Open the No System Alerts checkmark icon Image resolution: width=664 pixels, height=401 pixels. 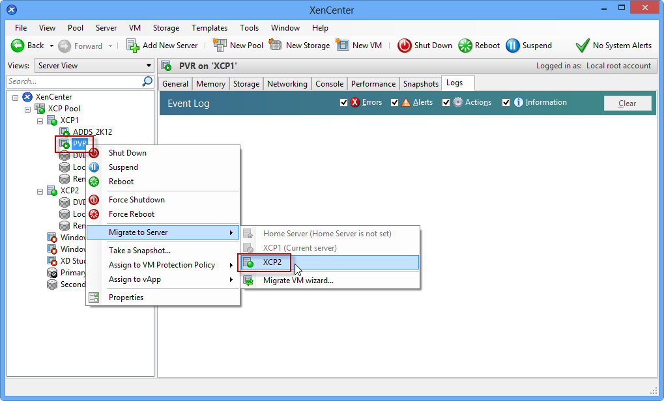[582, 46]
